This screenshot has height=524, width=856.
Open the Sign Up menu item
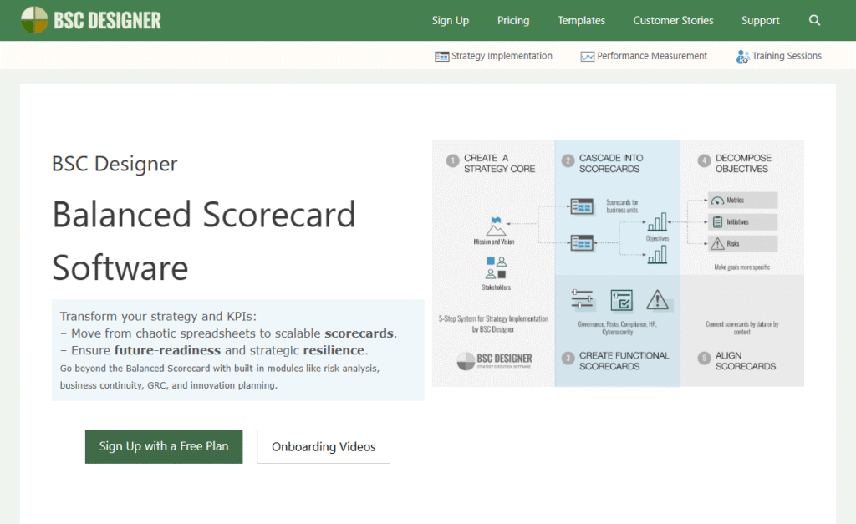click(x=451, y=20)
